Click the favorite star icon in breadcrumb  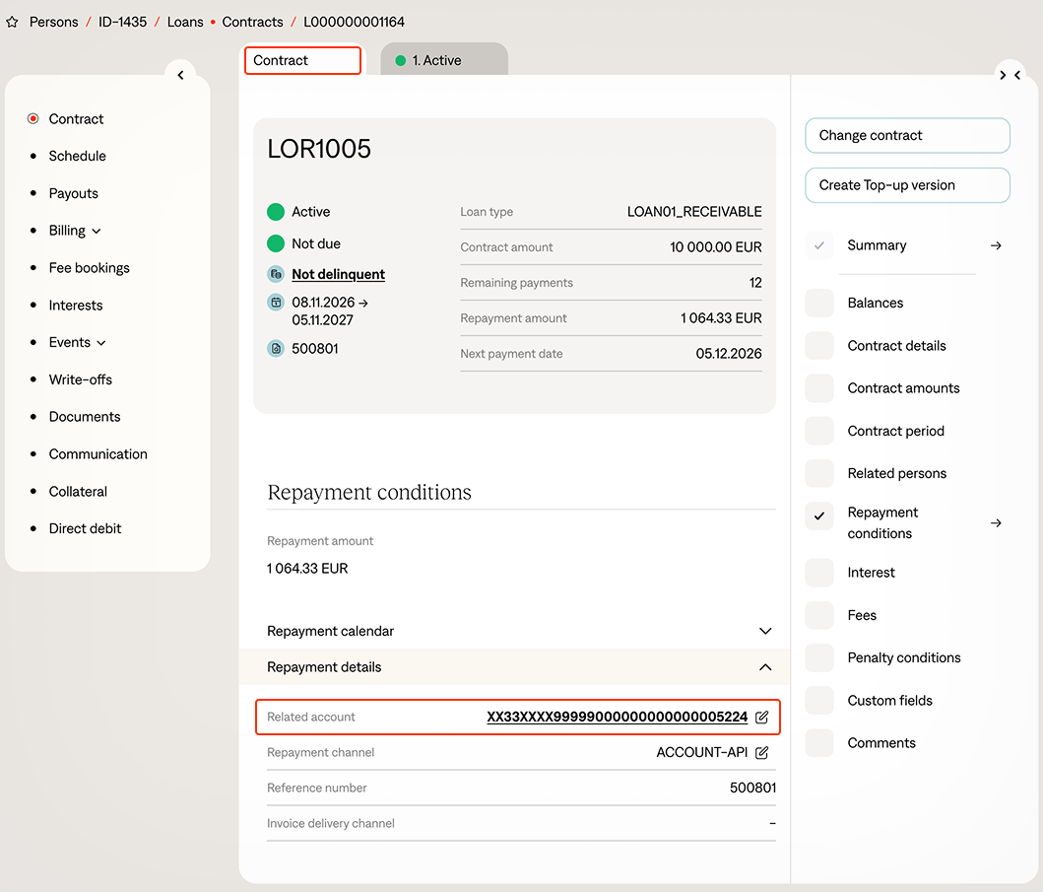point(12,22)
